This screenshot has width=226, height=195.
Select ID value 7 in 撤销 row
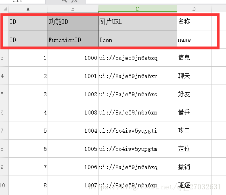[x=28, y=167]
